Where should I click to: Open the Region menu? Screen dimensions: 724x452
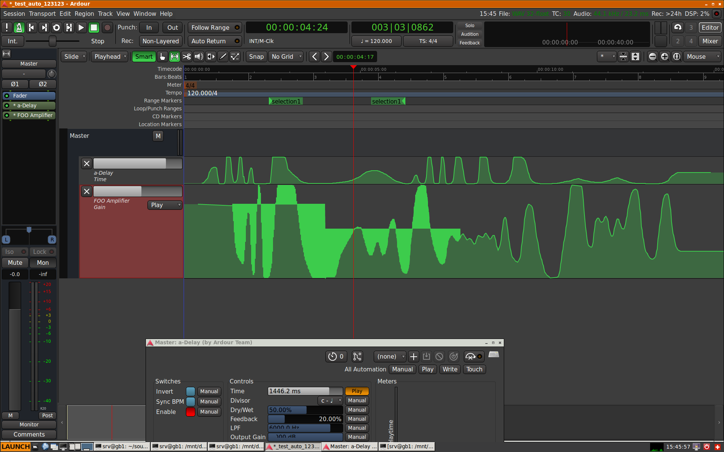point(84,14)
